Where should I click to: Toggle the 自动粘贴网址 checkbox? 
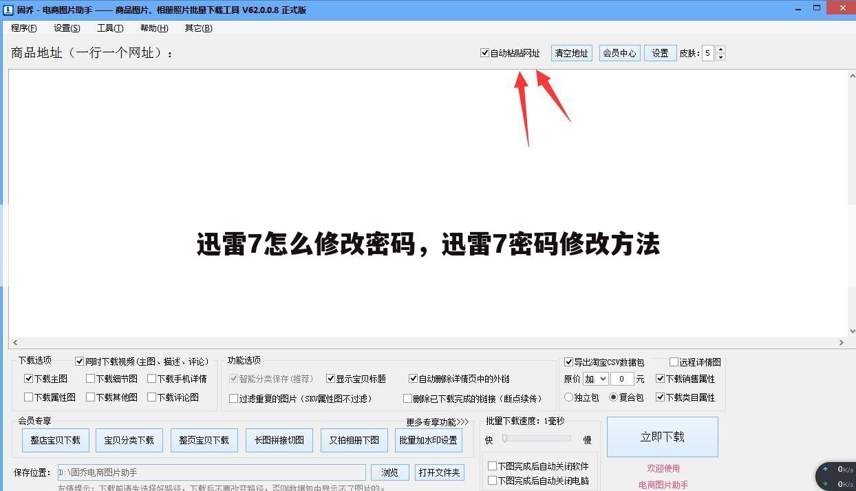pyautogui.click(x=484, y=53)
